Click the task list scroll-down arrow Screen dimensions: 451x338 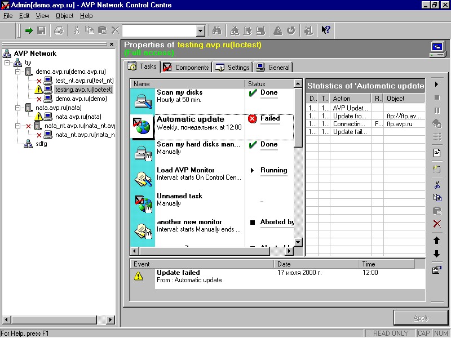[x=298, y=242]
